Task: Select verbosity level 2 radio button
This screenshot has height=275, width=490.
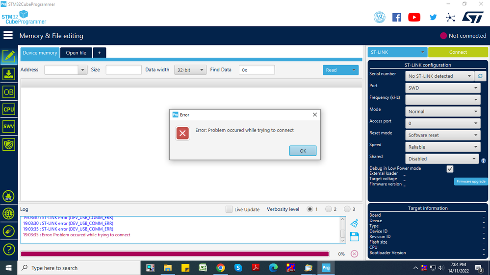Action: coord(328,209)
